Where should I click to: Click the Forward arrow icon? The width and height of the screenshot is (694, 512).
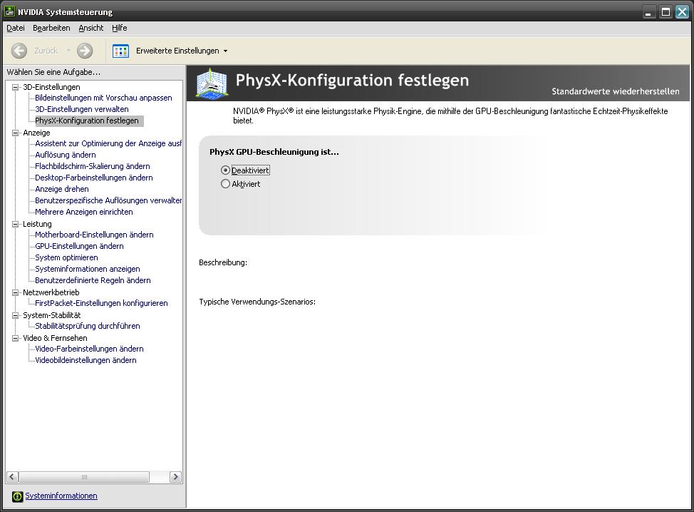(x=85, y=51)
